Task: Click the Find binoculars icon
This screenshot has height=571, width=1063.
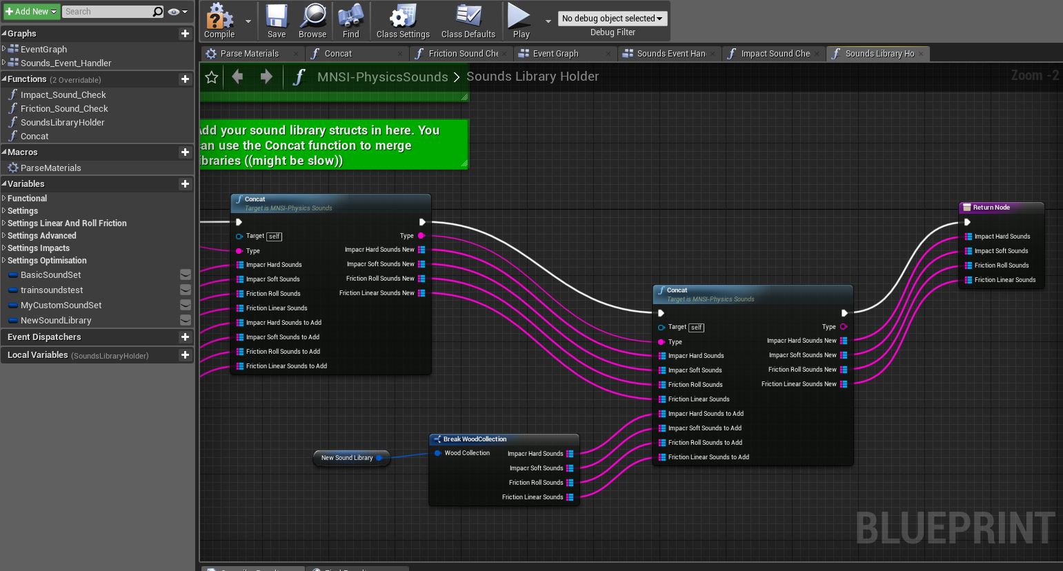Action: [x=350, y=20]
